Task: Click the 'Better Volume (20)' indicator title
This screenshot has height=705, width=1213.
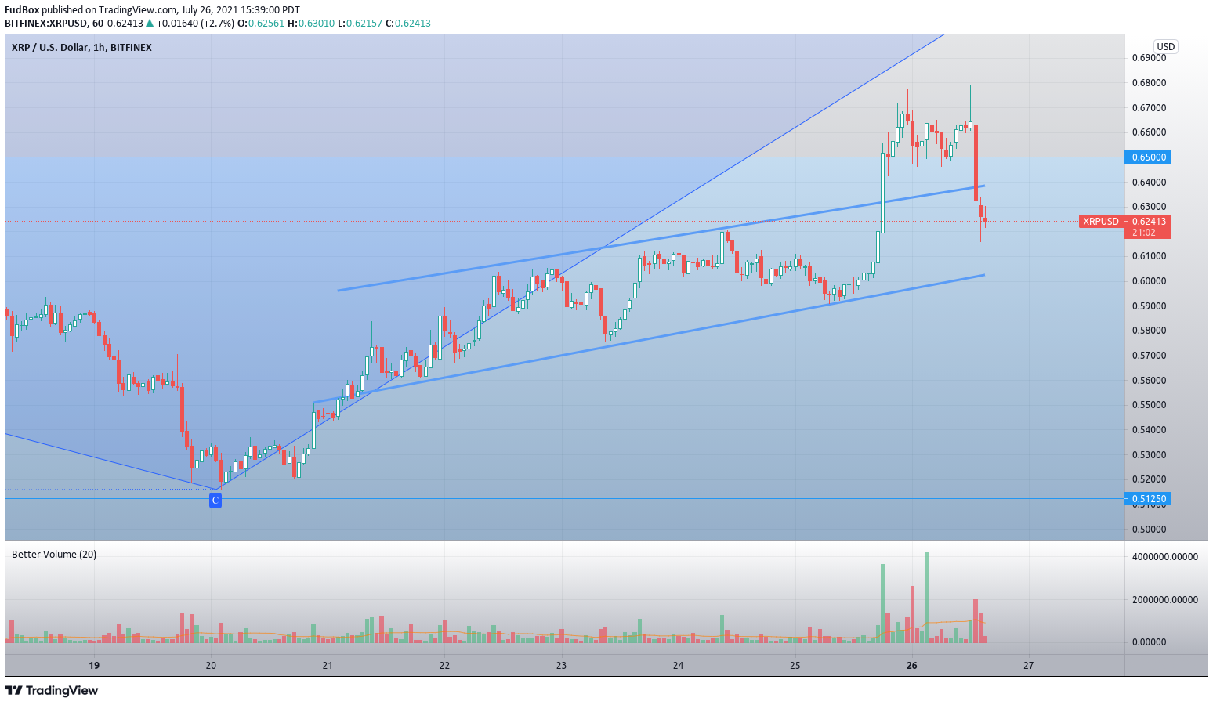Action: click(54, 555)
